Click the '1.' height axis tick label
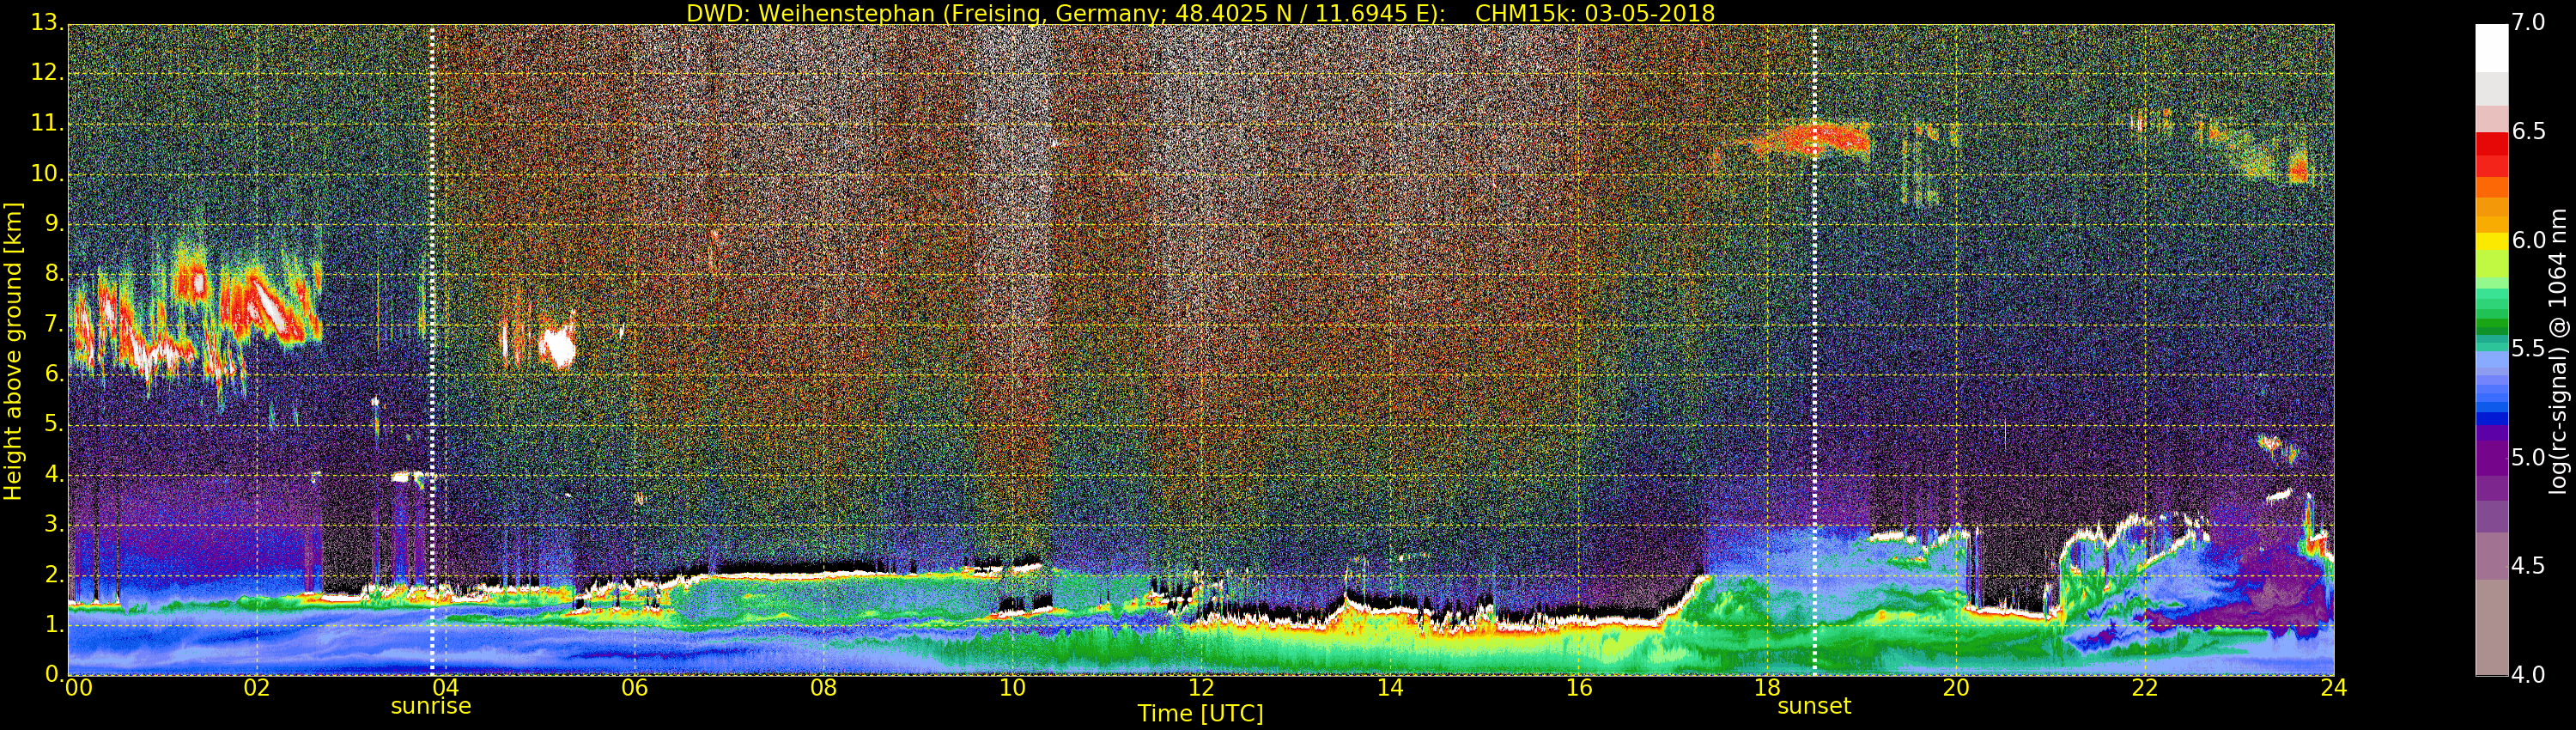2576x730 pixels. coord(54,624)
